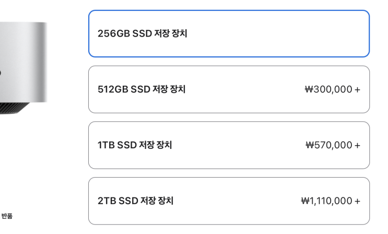The height and width of the screenshot is (234, 388).
Task: Click the "1TB SSD 저장 장치" label text
Action: [x=135, y=145]
